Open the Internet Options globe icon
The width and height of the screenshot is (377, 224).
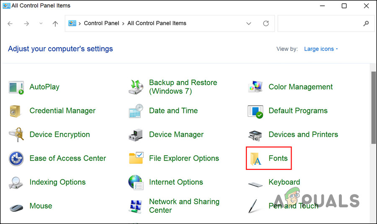pos(136,182)
